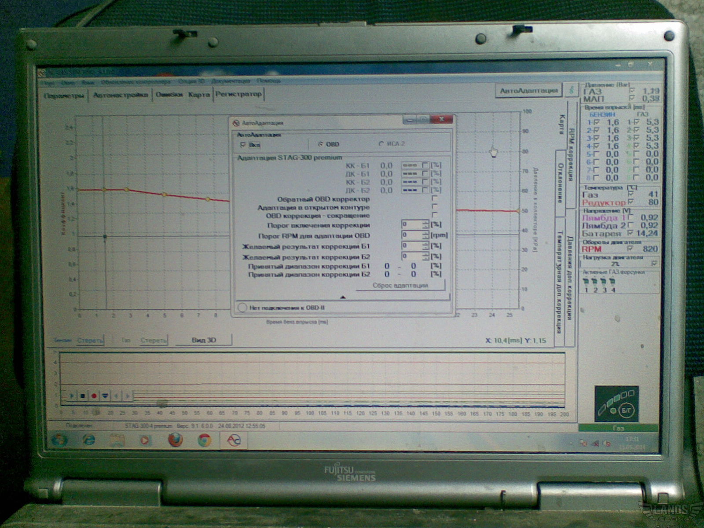
Task: Click the AC STAG app taskbar icon
Action: 233,440
